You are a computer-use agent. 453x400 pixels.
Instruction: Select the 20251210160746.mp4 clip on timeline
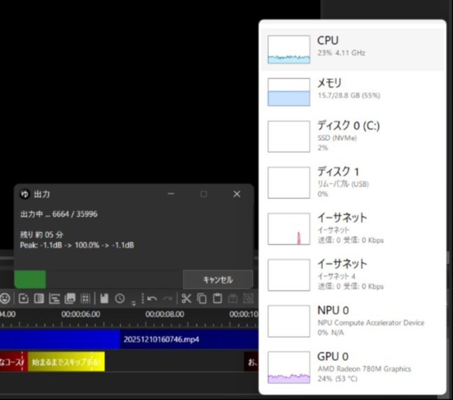tap(189, 339)
